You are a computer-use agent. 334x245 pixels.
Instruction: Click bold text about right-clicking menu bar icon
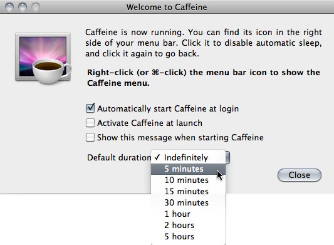204,78
